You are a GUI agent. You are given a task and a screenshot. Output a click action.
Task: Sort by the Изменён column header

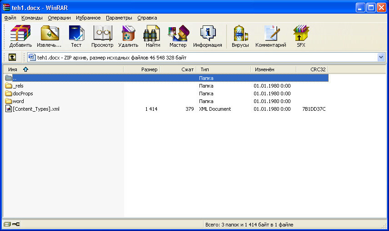click(x=274, y=69)
